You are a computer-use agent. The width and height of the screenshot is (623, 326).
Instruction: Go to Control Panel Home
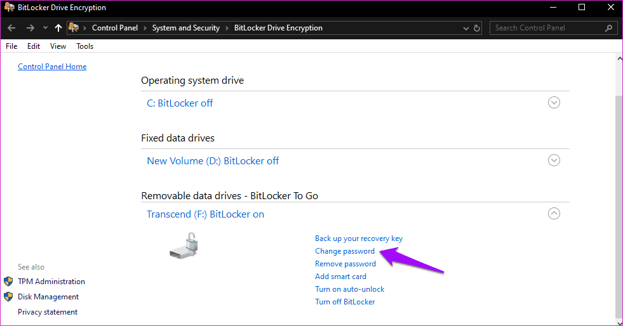coord(52,67)
